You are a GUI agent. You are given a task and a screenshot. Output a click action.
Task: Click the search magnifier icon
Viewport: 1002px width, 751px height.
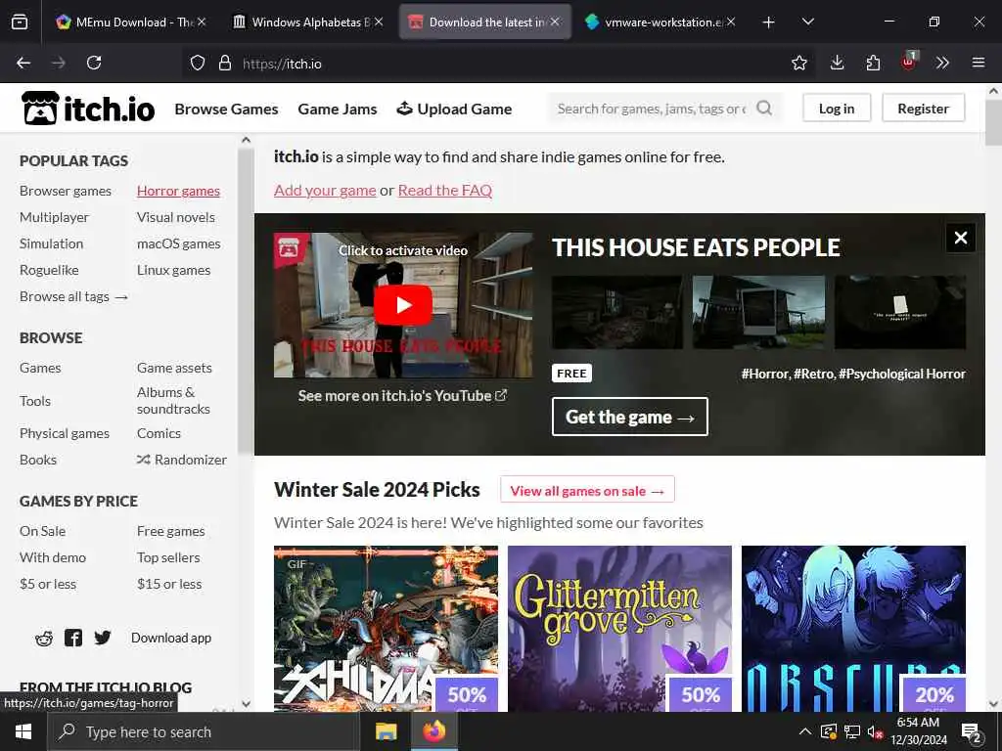pos(763,109)
